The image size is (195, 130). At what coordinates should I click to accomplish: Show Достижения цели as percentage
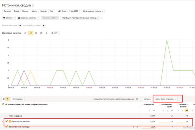click(x=168, y=110)
